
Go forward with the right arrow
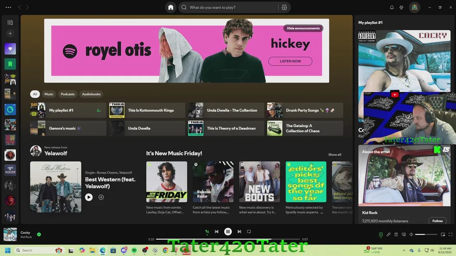click(x=27, y=7)
